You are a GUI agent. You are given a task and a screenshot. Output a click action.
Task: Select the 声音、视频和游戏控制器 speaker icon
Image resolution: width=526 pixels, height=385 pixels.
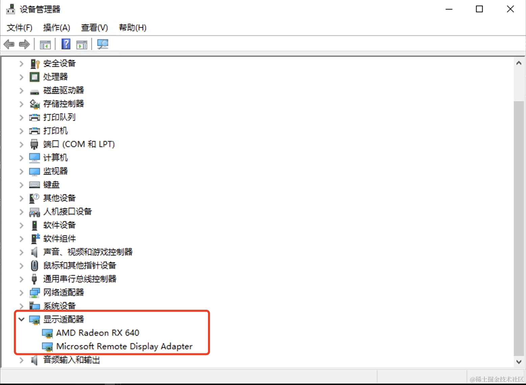34,252
